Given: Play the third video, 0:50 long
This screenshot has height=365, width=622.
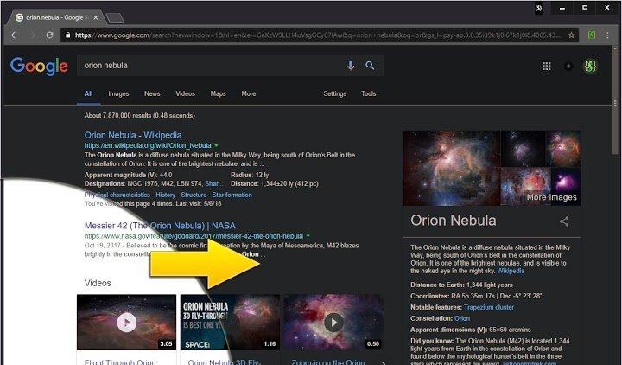Looking at the screenshot, I should click(333, 322).
